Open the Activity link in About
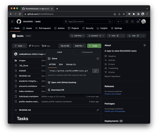 (110, 60)
